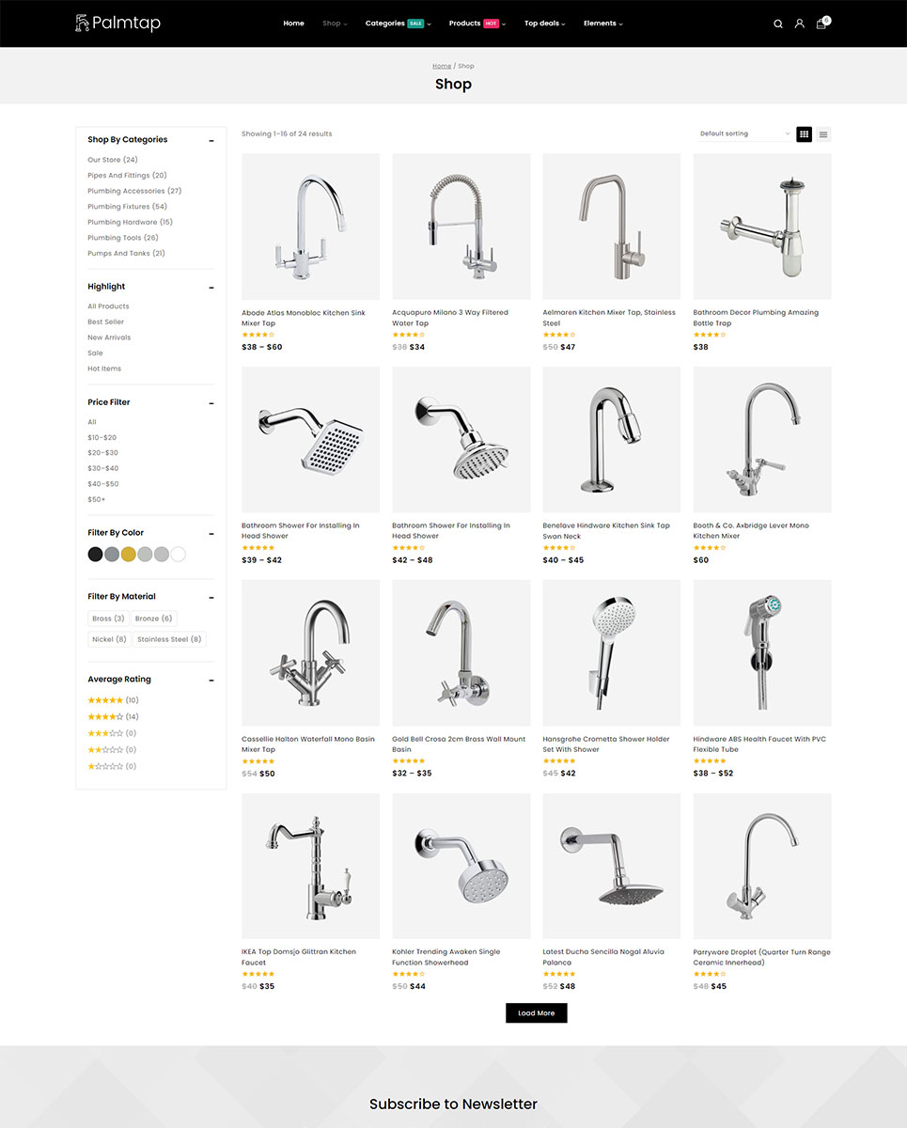Filter by four-star average rating
This screenshot has width=907, height=1128.
[113, 716]
